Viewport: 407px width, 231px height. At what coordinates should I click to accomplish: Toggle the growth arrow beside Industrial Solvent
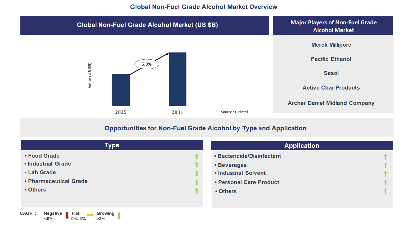(386, 174)
